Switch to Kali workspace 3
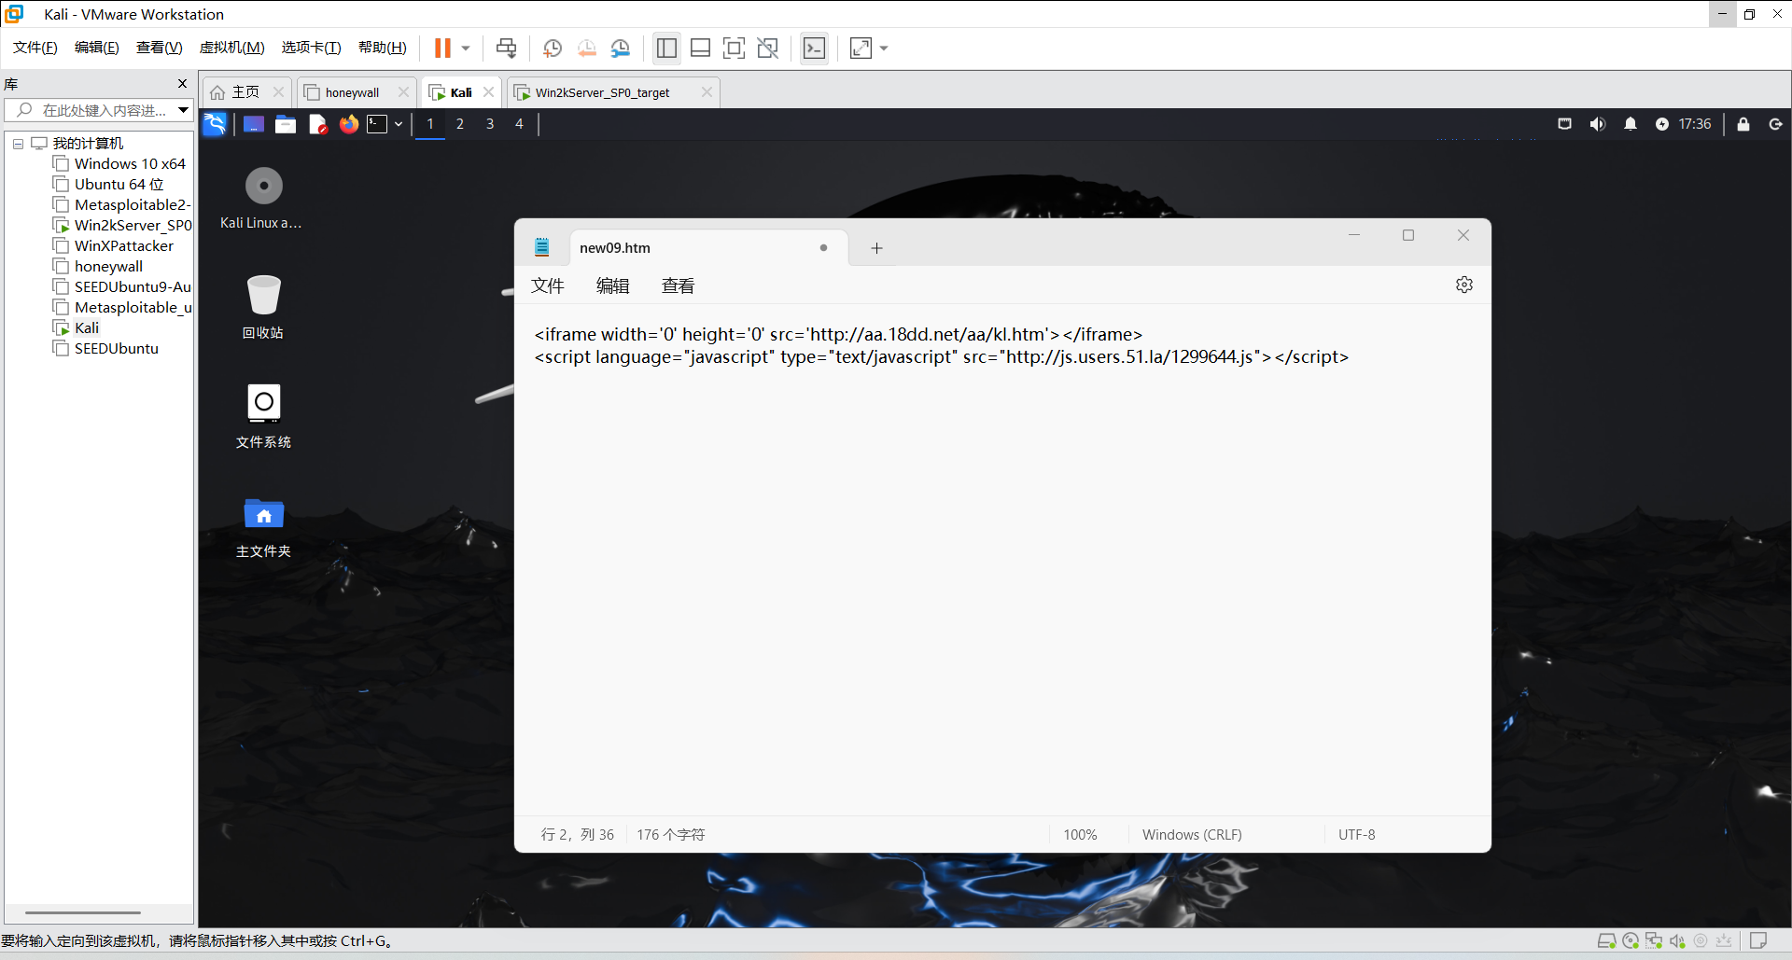 pyautogui.click(x=490, y=124)
